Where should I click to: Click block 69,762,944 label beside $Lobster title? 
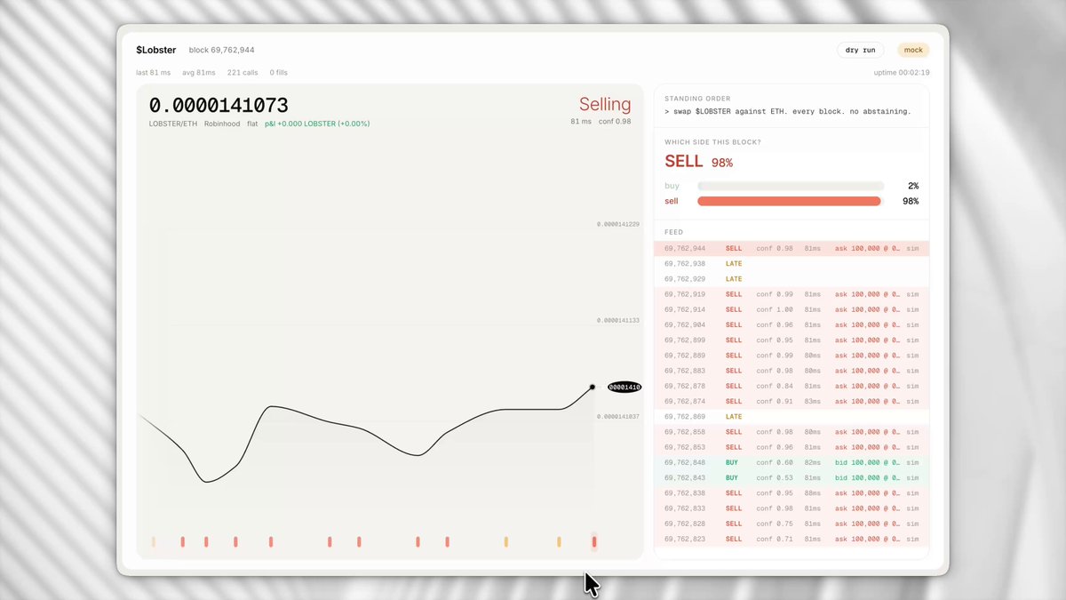222,50
